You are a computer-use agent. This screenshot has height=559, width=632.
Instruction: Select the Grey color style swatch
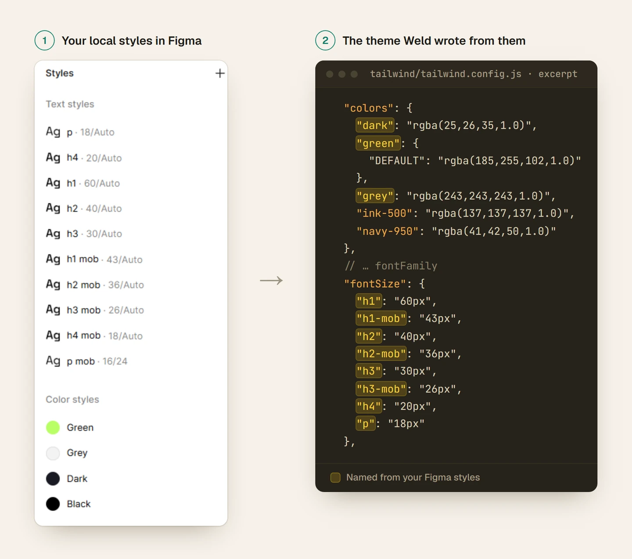[x=53, y=453]
